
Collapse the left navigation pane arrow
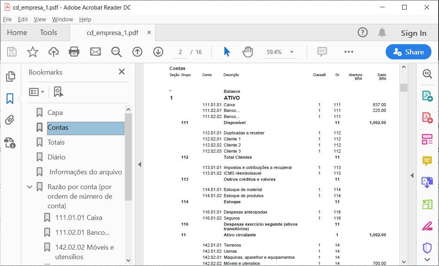(x=140, y=164)
